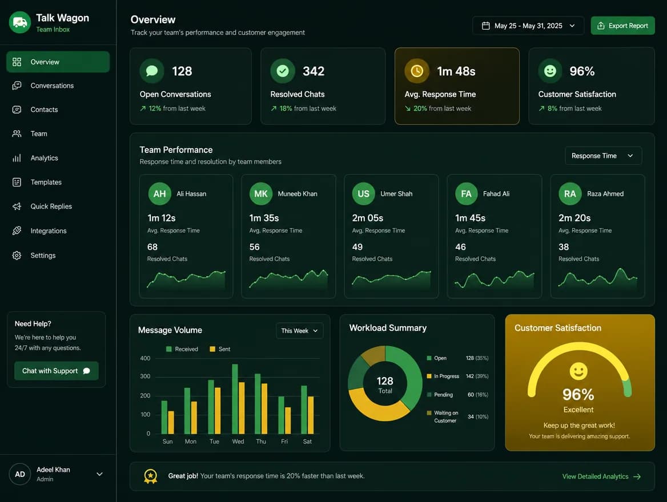Click the Open Conversations chat bubble icon

pos(152,71)
